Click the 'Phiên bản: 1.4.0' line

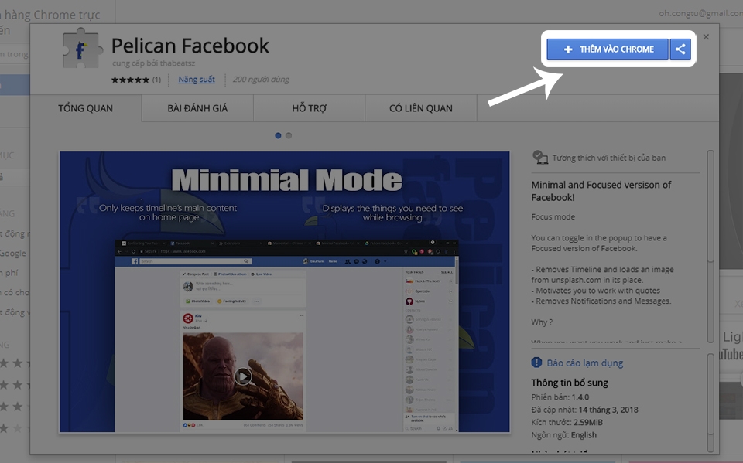coord(560,397)
